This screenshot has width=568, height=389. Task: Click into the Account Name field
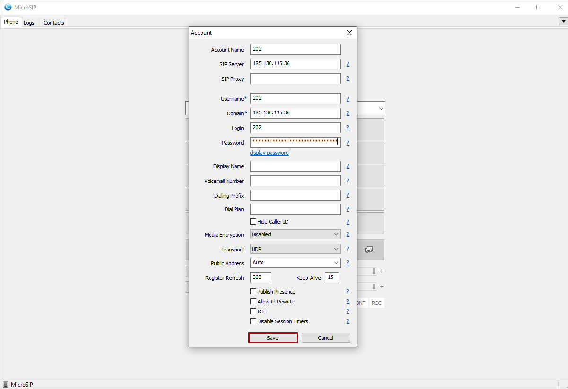295,49
